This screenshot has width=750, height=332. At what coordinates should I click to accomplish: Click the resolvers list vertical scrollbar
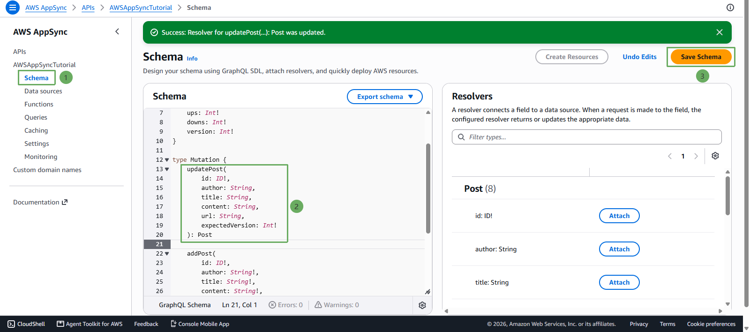(727, 196)
